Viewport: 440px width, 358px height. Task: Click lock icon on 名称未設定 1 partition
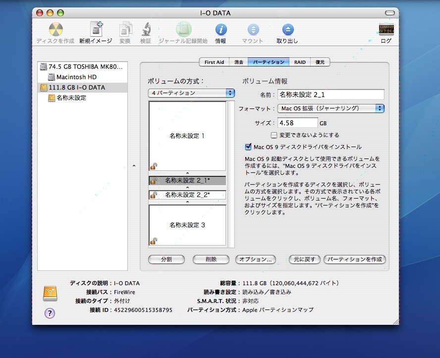pos(154,166)
